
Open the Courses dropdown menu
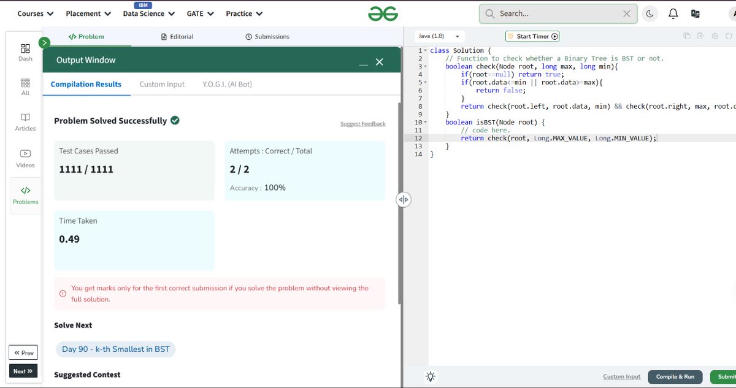click(x=36, y=13)
